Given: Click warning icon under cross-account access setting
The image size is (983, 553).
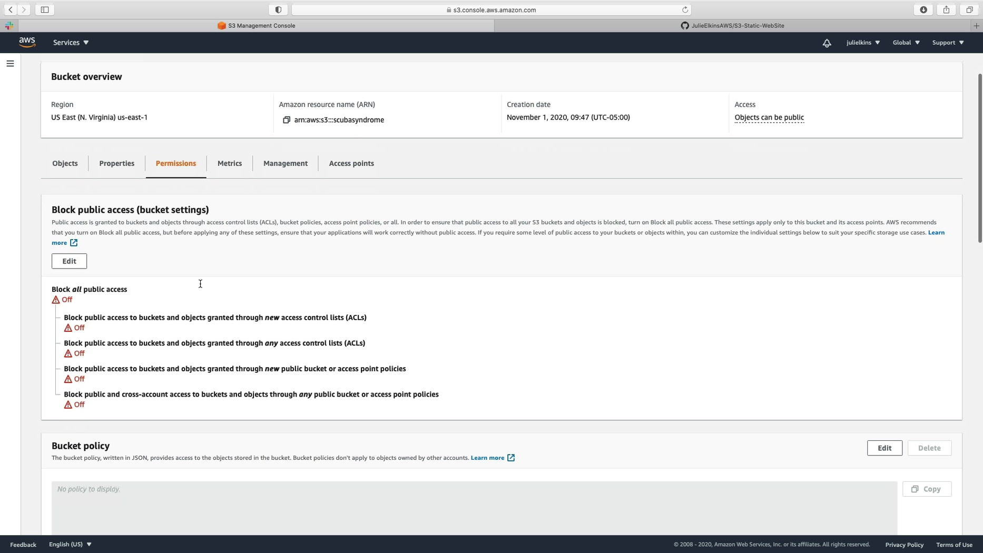Looking at the screenshot, I should click(x=68, y=405).
